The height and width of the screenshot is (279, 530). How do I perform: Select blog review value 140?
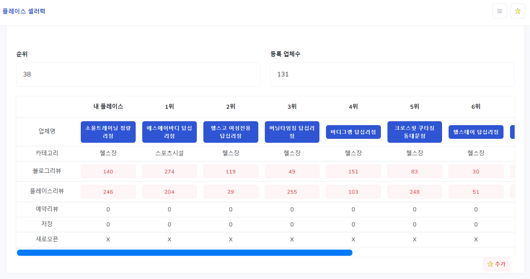click(108, 172)
